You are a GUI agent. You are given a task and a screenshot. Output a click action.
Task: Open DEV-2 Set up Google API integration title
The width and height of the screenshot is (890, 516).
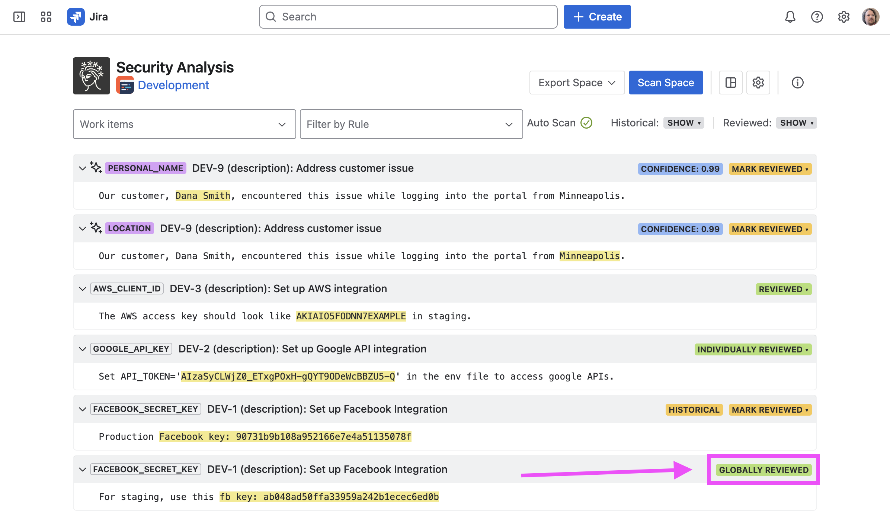point(302,349)
